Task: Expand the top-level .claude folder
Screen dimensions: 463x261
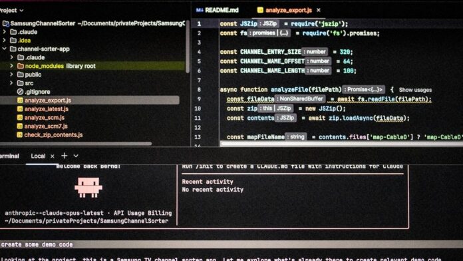Action: click(x=5, y=32)
